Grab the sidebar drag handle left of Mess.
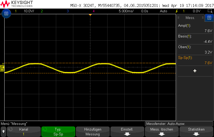The image size is (214, 137). (x=178, y=18)
